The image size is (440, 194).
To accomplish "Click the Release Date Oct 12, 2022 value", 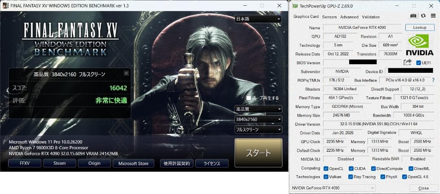I will tap(338, 54).
